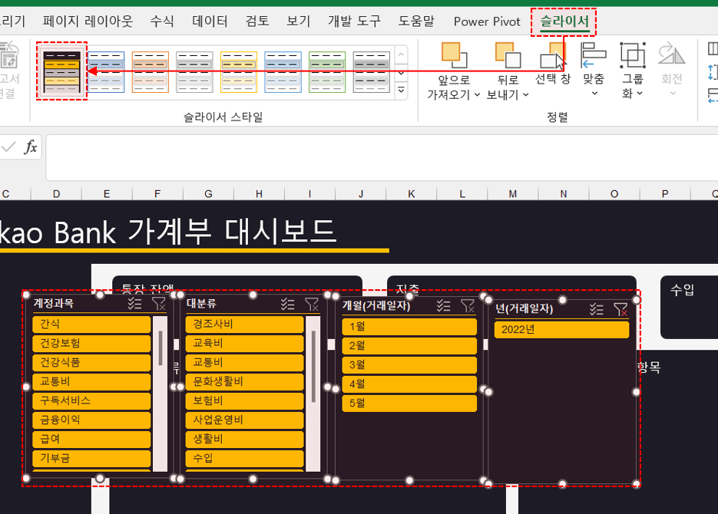
Task: Select 교통비 in 계정과목 slicer
Action: tap(91, 382)
